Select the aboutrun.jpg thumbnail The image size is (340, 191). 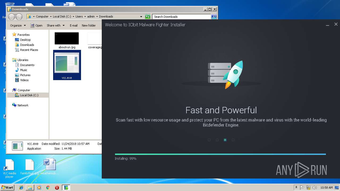[x=67, y=38]
